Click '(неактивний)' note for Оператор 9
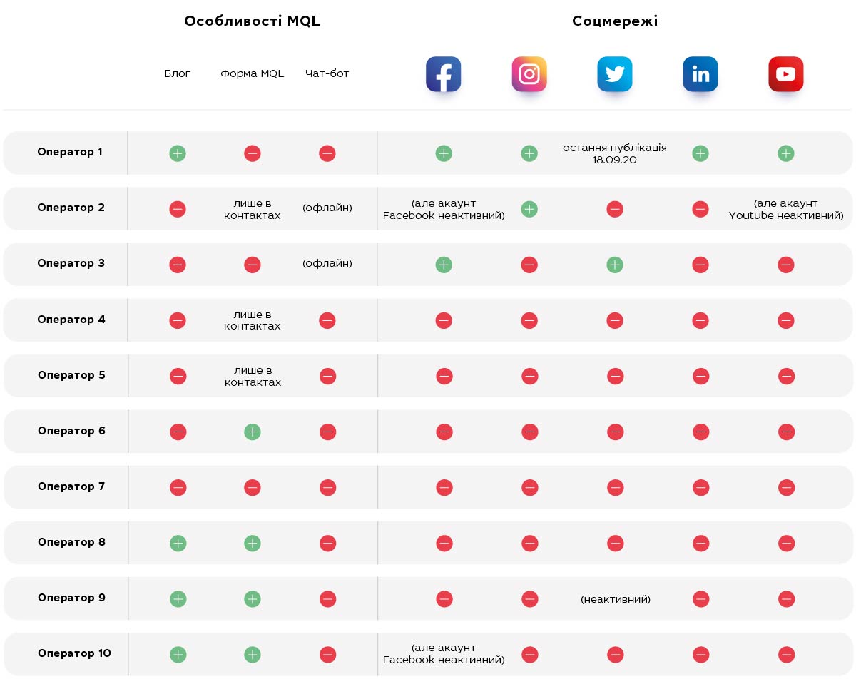The width and height of the screenshot is (856, 699). click(616, 599)
